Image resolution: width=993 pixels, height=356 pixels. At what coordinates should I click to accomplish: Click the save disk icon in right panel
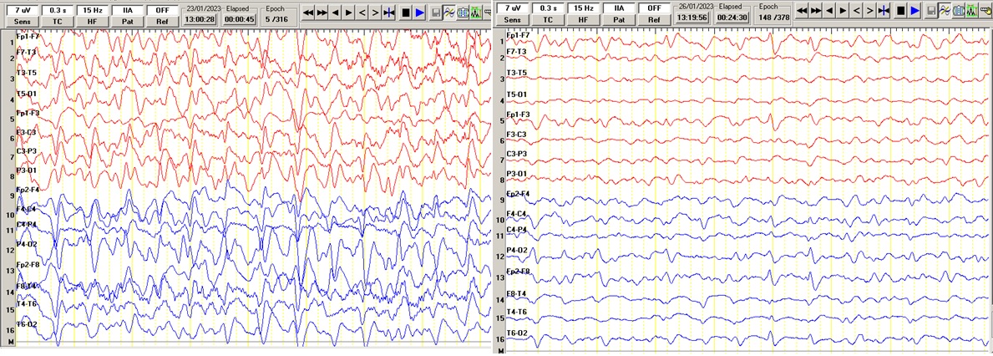tap(929, 12)
